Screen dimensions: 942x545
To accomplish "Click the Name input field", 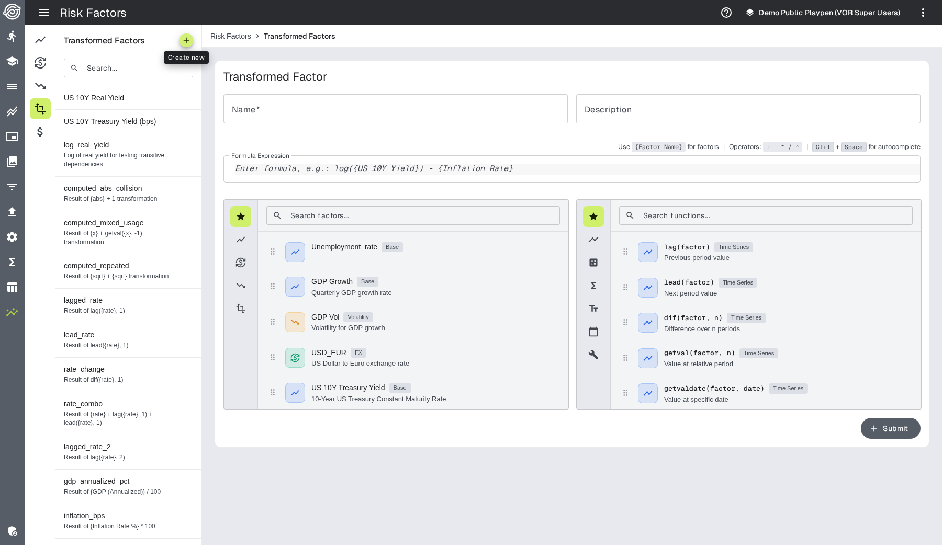I will tap(395, 109).
